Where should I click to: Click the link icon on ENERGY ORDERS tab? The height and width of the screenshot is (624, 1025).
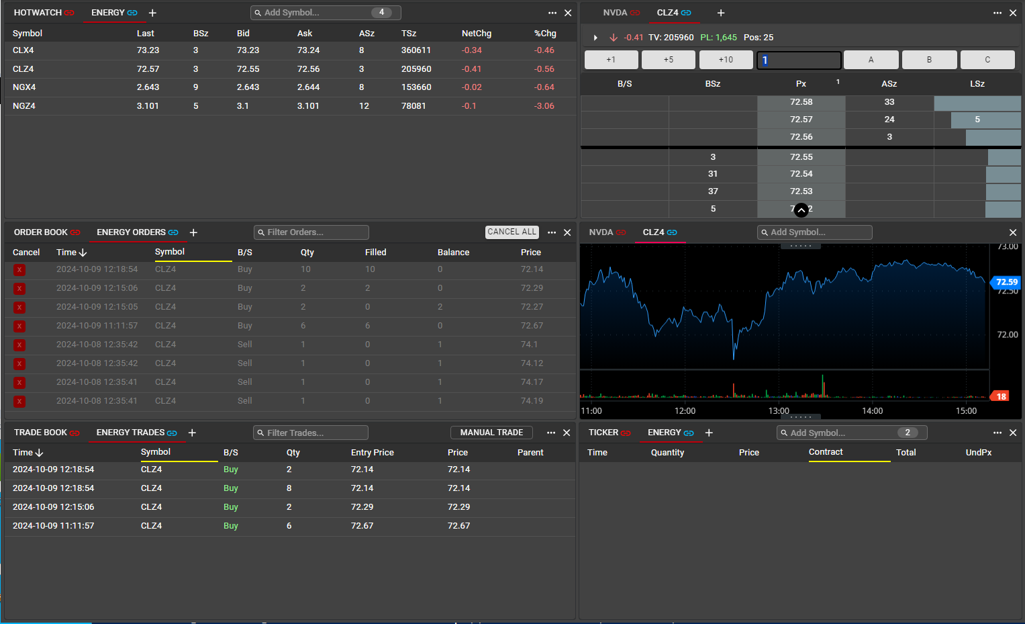[x=173, y=232]
